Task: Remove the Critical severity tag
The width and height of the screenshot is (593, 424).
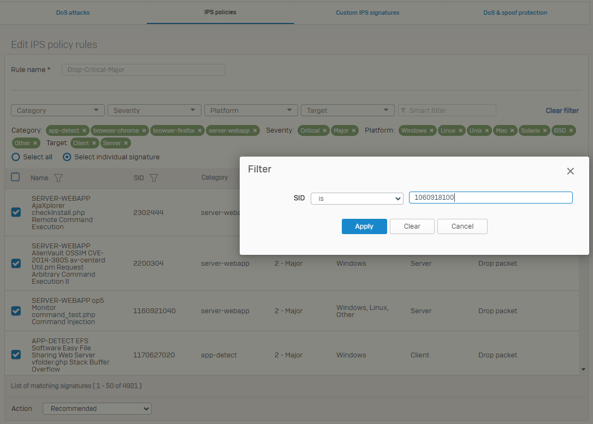Action: (x=324, y=130)
